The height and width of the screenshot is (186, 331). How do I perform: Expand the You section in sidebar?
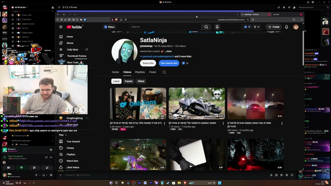pos(63,135)
